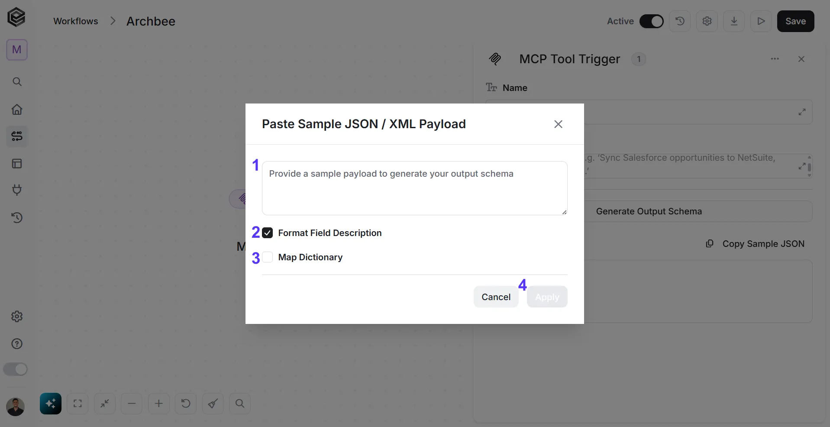Open settings gear in the left sidebar
This screenshot has width=830, height=427.
[17, 317]
